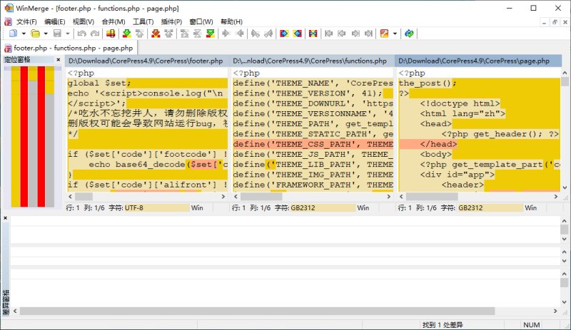Click the page.php pane vertical scroll down arrow
The image size is (571, 330).
565,187
